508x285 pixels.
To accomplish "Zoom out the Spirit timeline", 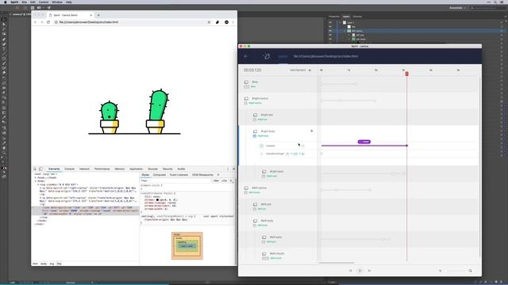I will coord(441,271).
